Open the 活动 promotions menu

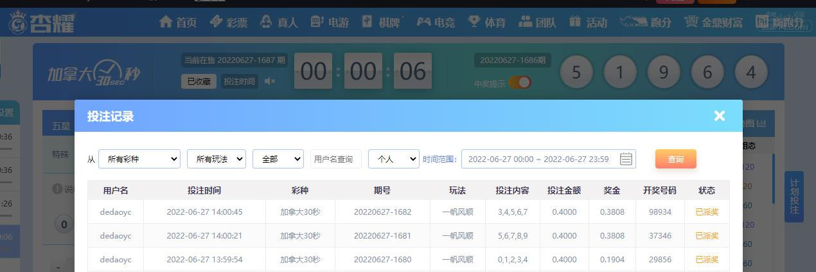click(588, 23)
